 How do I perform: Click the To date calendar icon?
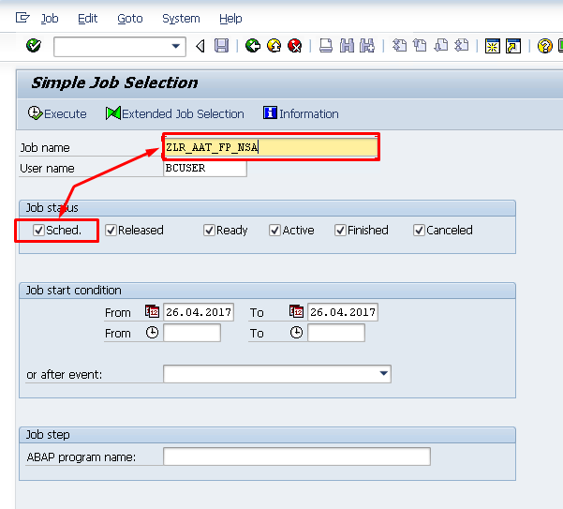(x=297, y=311)
